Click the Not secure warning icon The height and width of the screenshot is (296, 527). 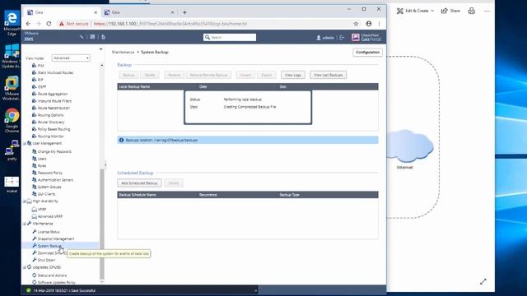point(62,24)
